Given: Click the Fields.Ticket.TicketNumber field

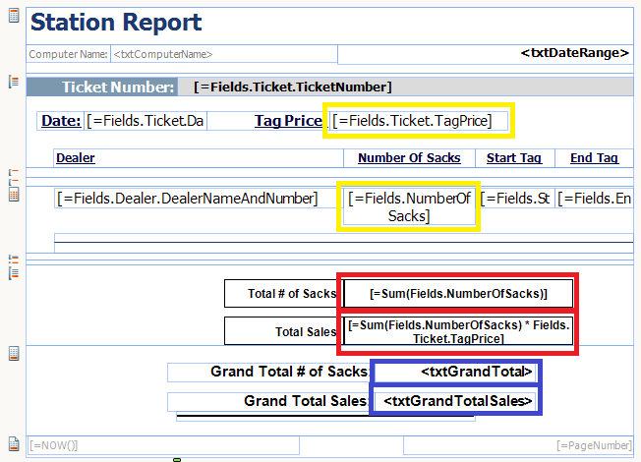Looking at the screenshot, I should [293, 87].
